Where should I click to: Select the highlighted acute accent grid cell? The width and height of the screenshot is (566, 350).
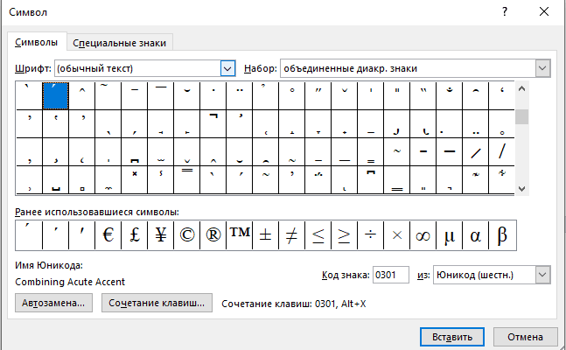pyautogui.click(x=56, y=95)
